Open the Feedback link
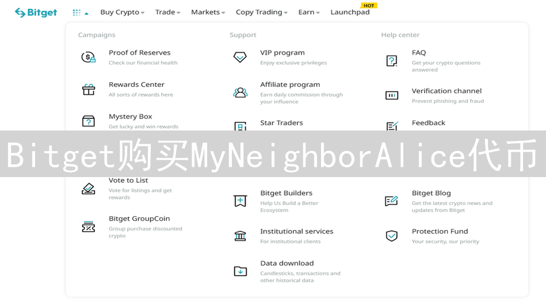 (x=428, y=123)
